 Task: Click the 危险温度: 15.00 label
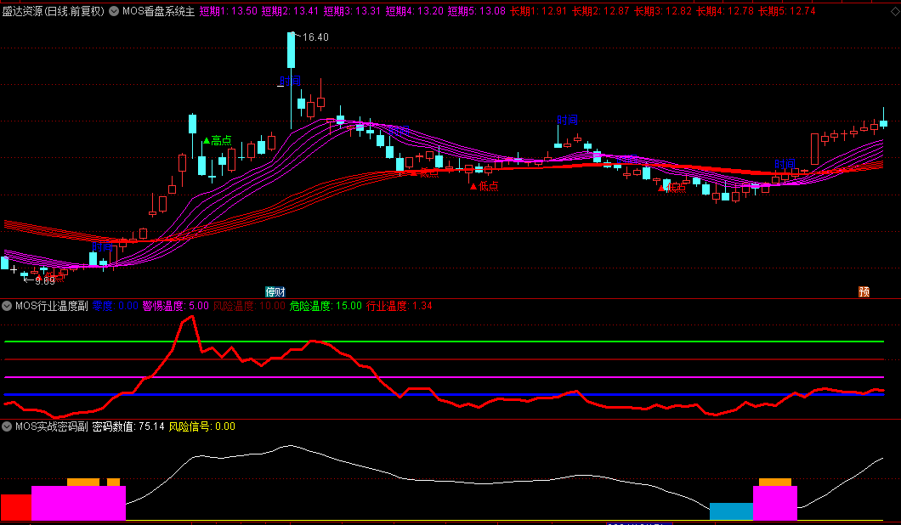326,306
